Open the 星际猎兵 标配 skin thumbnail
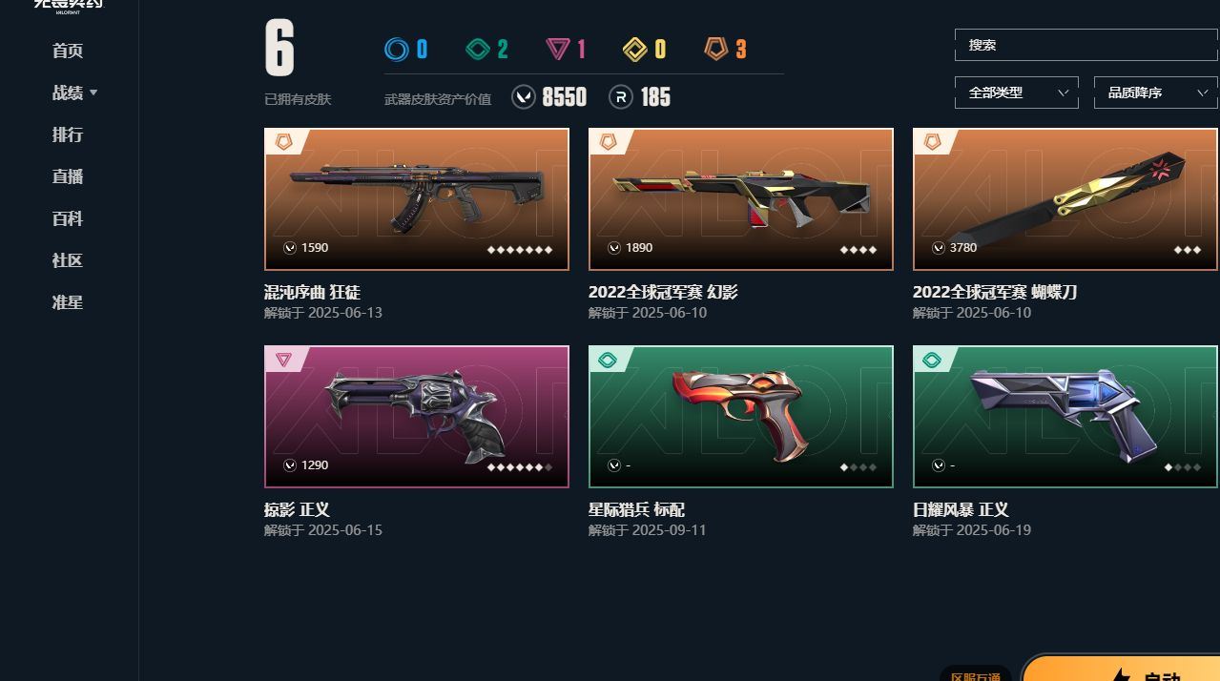 pyautogui.click(x=741, y=417)
